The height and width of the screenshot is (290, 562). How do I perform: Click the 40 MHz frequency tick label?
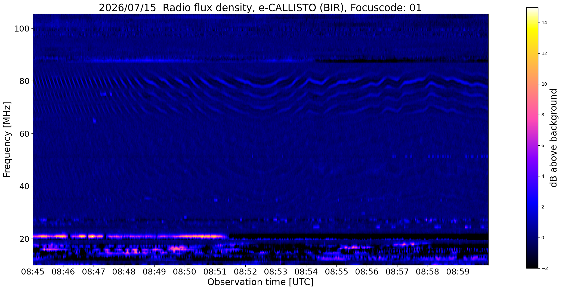(22, 186)
